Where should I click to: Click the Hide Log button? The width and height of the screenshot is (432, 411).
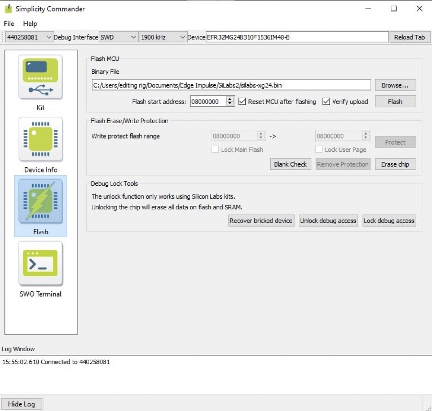click(22, 404)
